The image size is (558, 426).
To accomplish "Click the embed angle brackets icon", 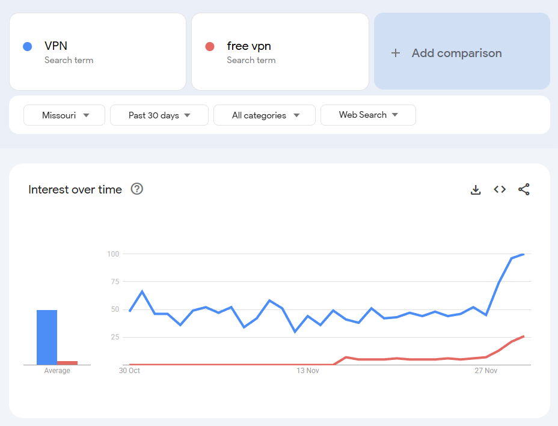I will pyautogui.click(x=500, y=189).
